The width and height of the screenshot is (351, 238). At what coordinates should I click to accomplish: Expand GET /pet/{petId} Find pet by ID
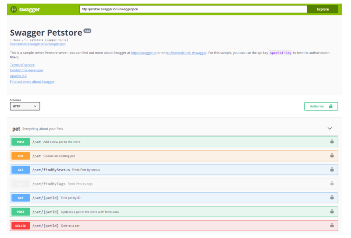(174, 198)
